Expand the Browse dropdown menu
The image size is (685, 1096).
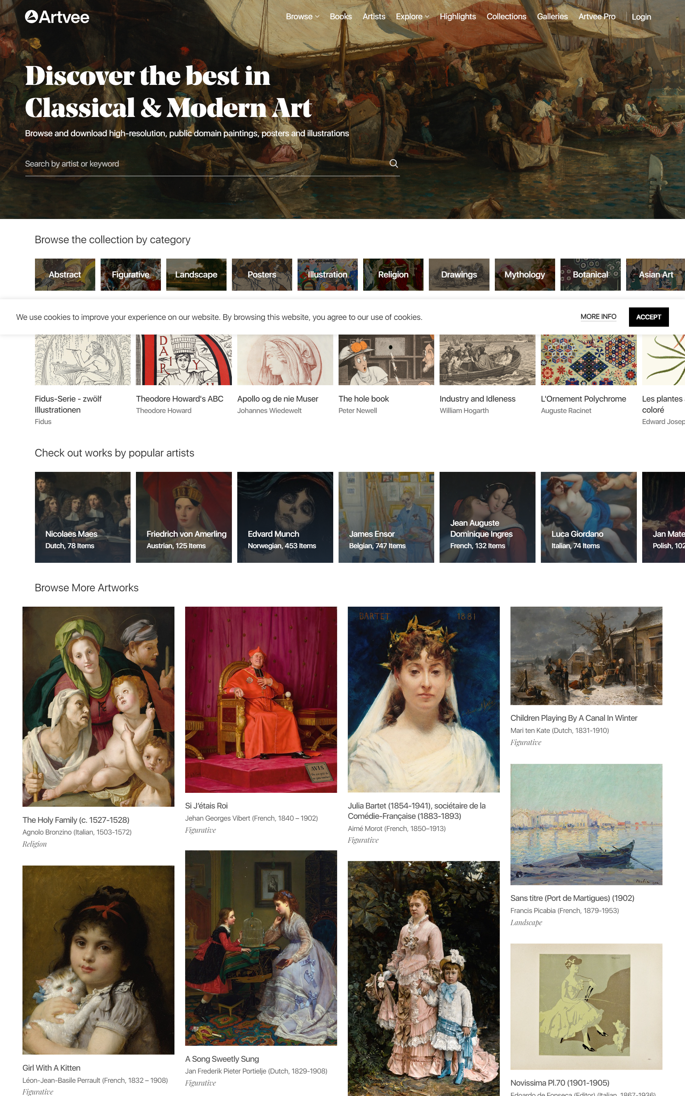302,16
